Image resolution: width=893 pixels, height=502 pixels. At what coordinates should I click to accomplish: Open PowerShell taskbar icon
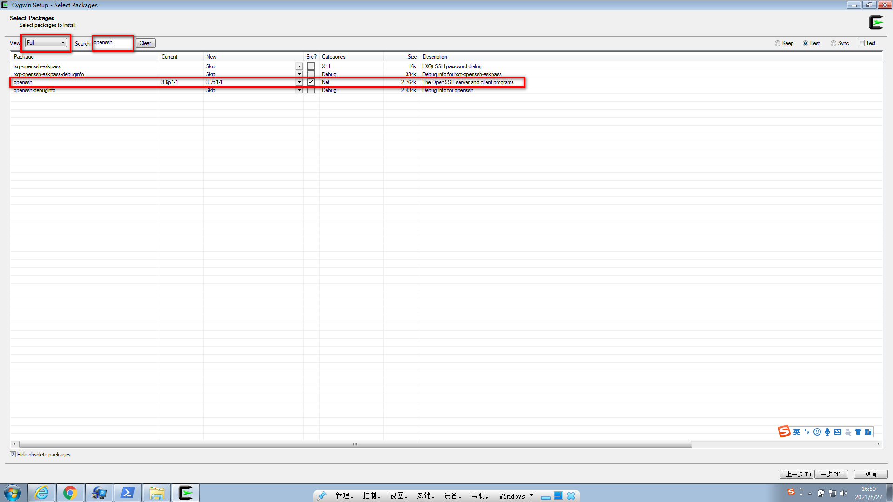pyautogui.click(x=127, y=493)
